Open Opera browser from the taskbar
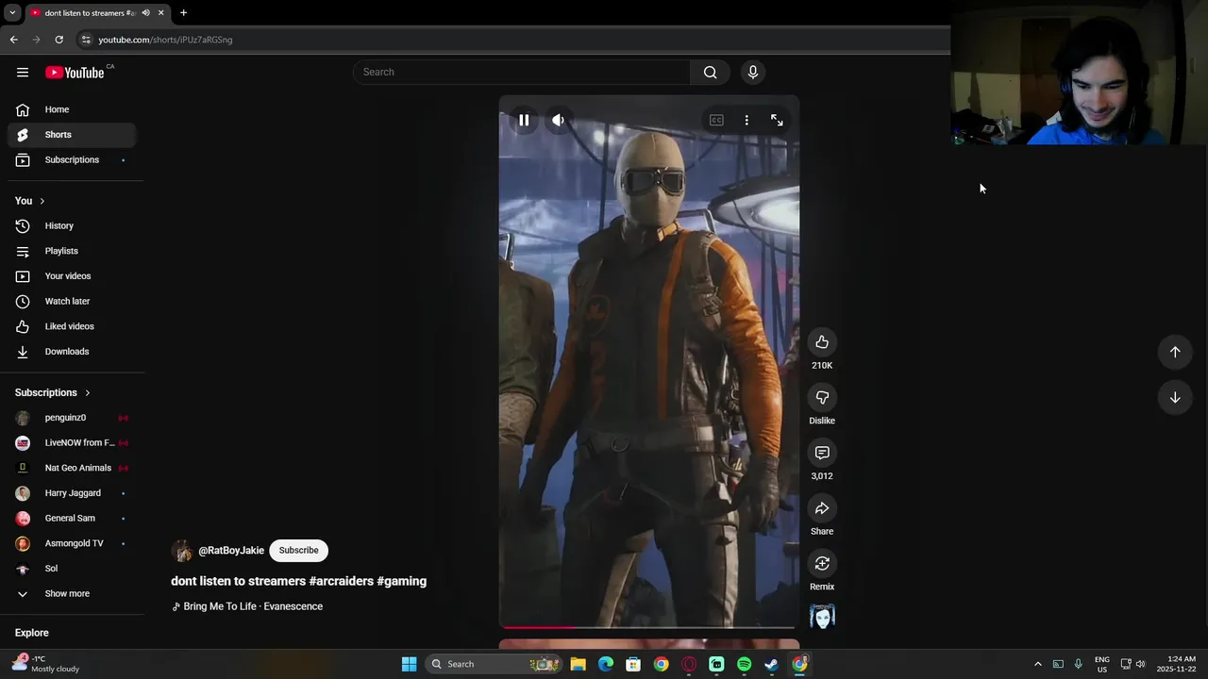The image size is (1208, 679). click(x=689, y=664)
